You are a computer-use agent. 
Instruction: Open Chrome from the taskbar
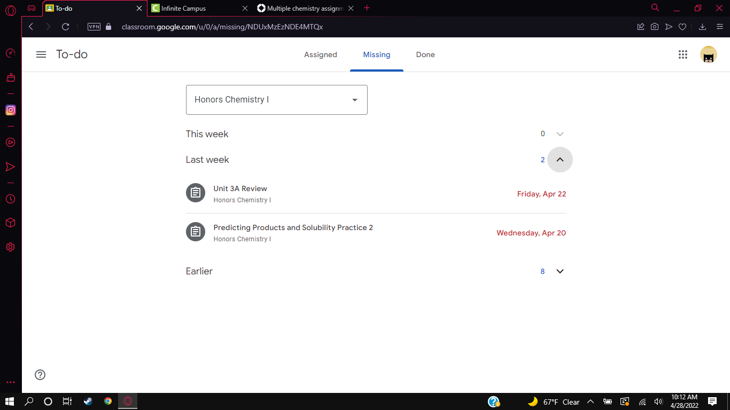coord(108,401)
